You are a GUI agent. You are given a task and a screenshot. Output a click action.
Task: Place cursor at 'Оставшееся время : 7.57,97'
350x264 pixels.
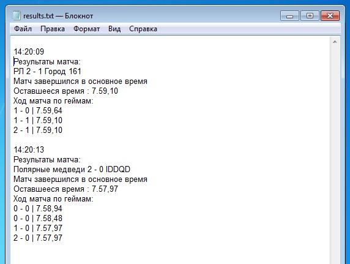pyautogui.click(x=65, y=189)
